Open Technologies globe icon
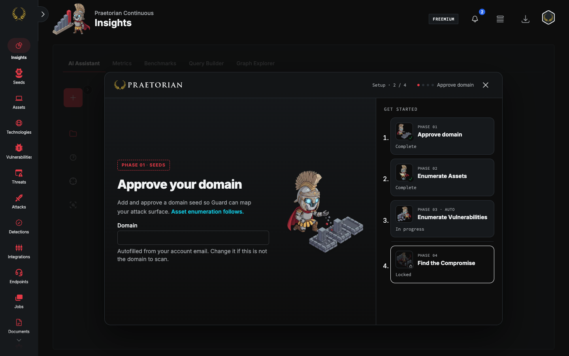Image resolution: width=569 pixels, height=356 pixels. click(19, 123)
